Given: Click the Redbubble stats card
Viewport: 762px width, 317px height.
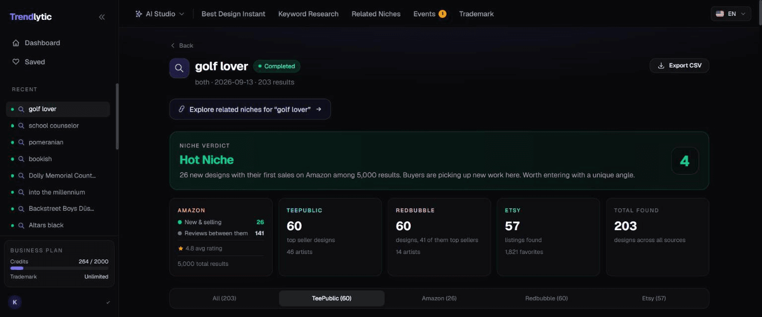Looking at the screenshot, I should click(x=439, y=237).
